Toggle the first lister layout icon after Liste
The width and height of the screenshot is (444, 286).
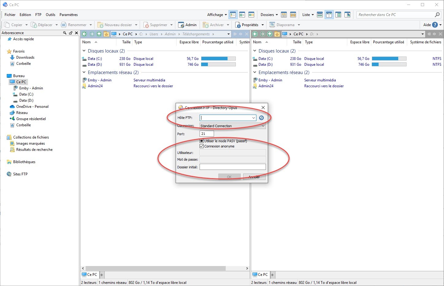click(x=320, y=15)
